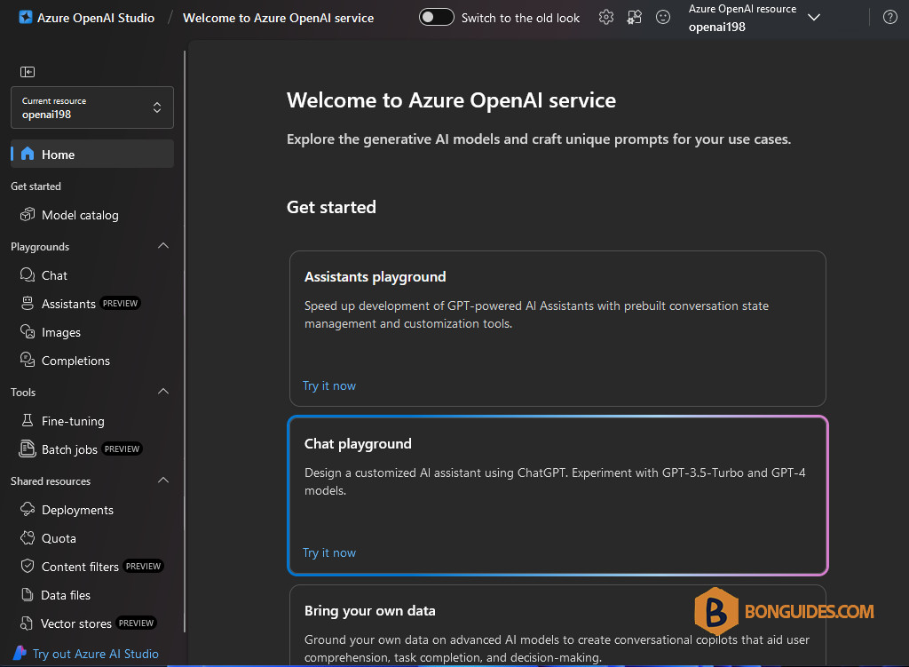Click the Chat bubble icon in sidebar
Screen dimensions: 909x667
[x=28, y=275]
